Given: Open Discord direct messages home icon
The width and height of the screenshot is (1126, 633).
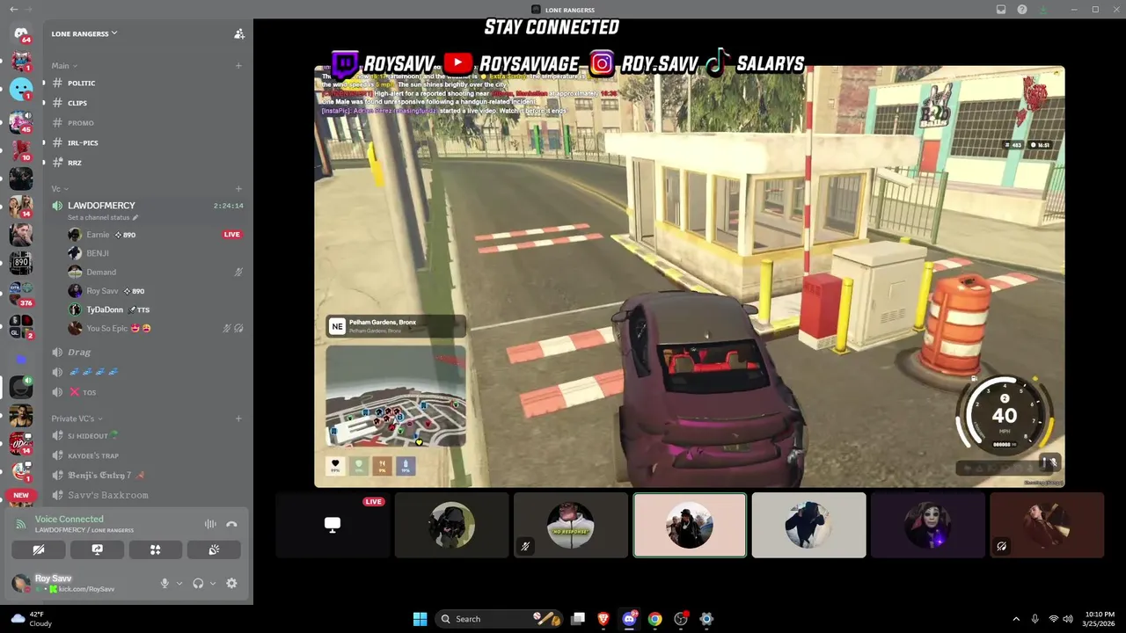Looking at the screenshot, I should click(x=21, y=33).
